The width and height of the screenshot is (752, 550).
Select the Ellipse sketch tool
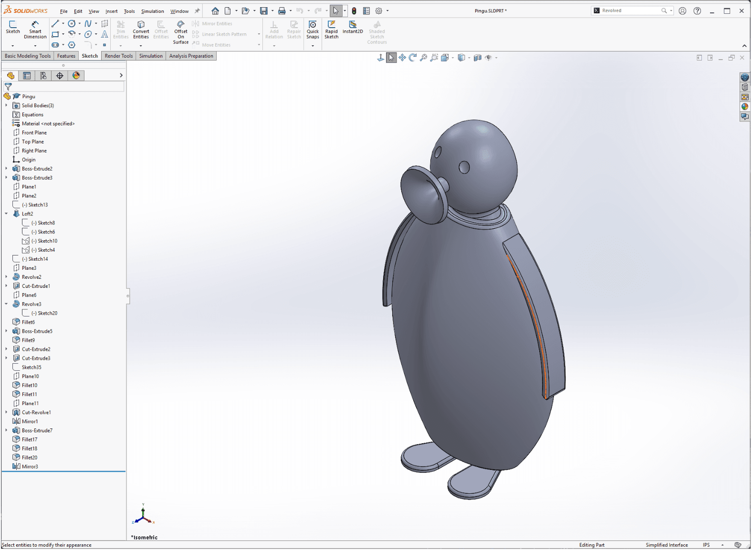pos(88,34)
